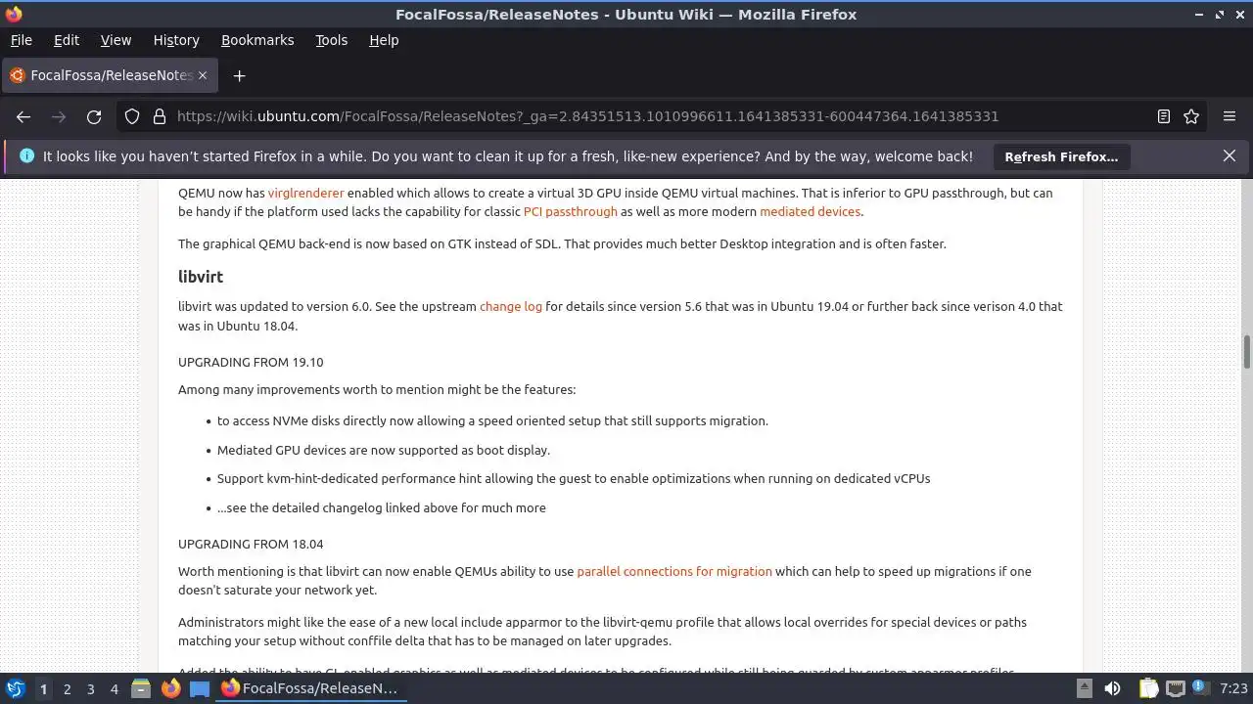Open the History menu
The image size is (1253, 704).
point(176,40)
